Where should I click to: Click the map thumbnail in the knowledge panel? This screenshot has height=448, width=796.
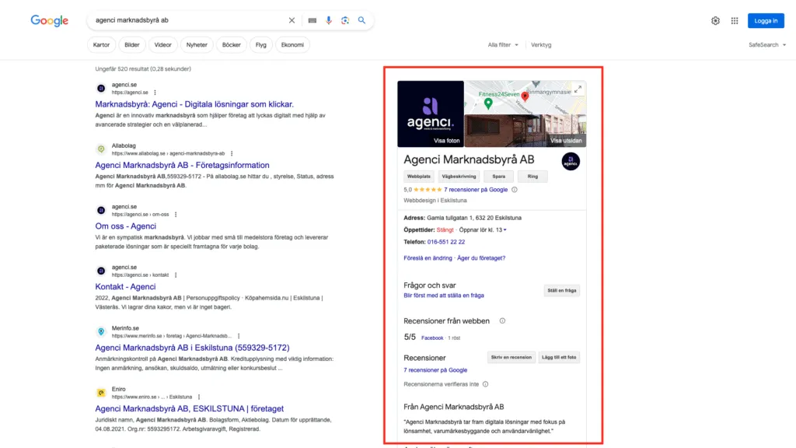tap(525, 97)
